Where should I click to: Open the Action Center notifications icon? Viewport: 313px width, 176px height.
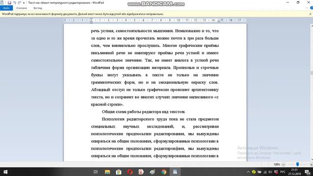coord(308,172)
